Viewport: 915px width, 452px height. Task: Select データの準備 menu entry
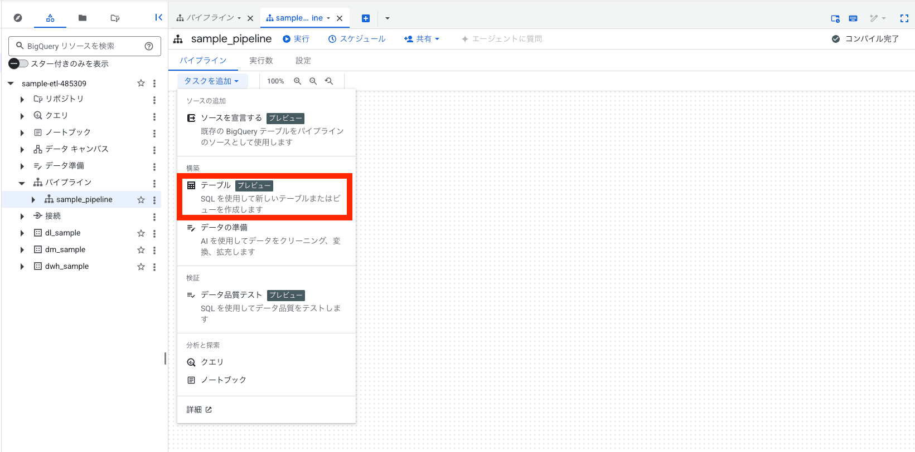pyautogui.click(x=267, y=239)
